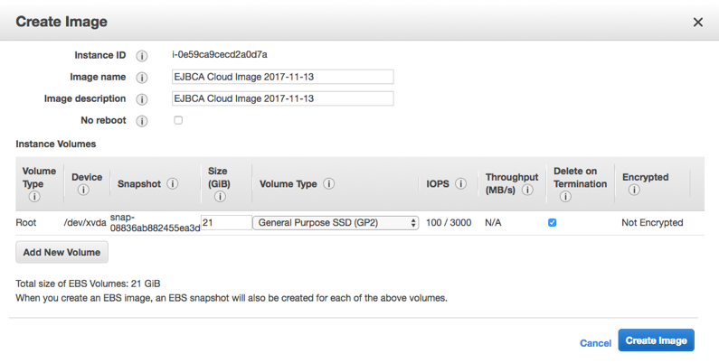Click the Snapshot column info icon
The width and height of the screenshot is (719, 363).
click(172, 184)
